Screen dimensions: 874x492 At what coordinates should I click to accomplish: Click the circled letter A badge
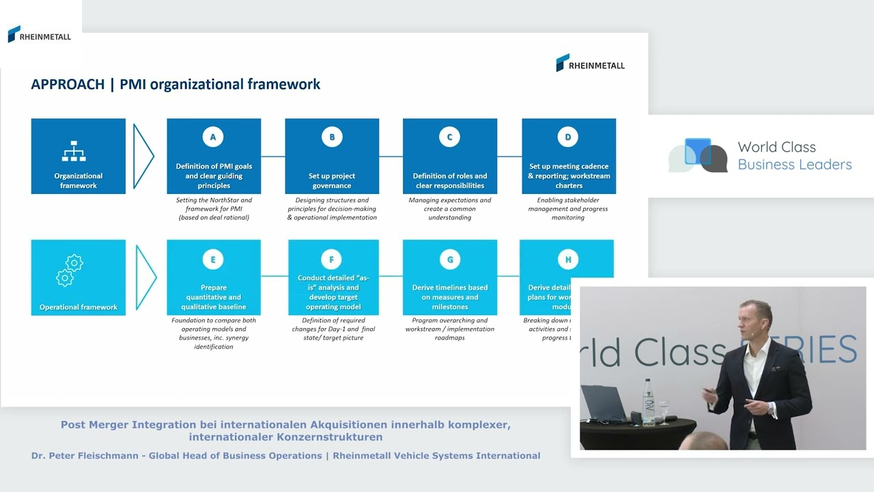[x=213, y=137]
